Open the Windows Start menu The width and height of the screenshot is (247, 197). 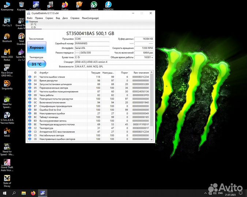(4, 193)
